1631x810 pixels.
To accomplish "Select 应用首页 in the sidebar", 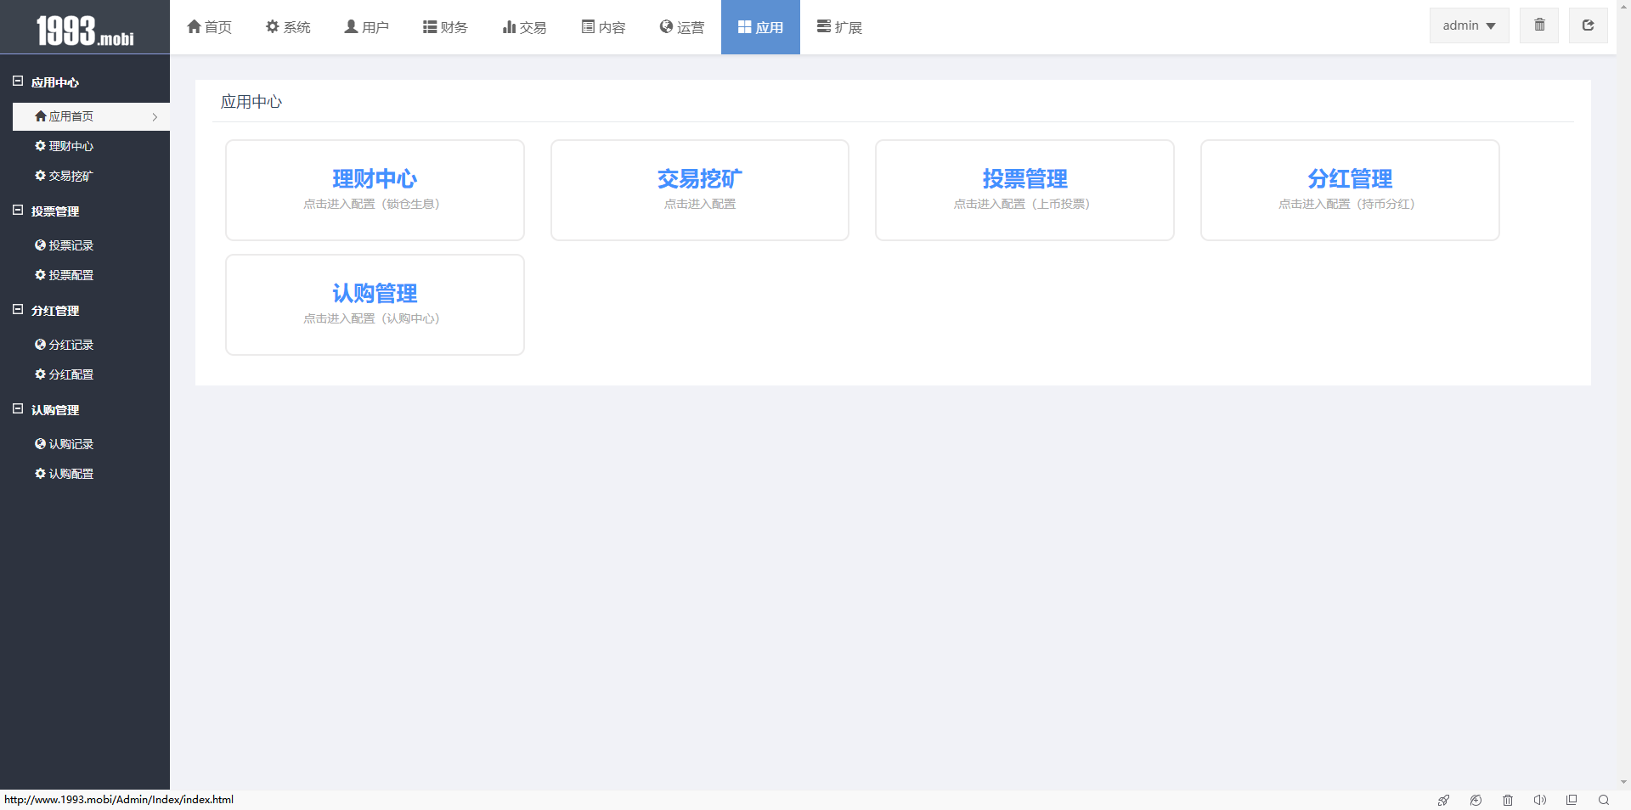I will [x=71, y=116].
